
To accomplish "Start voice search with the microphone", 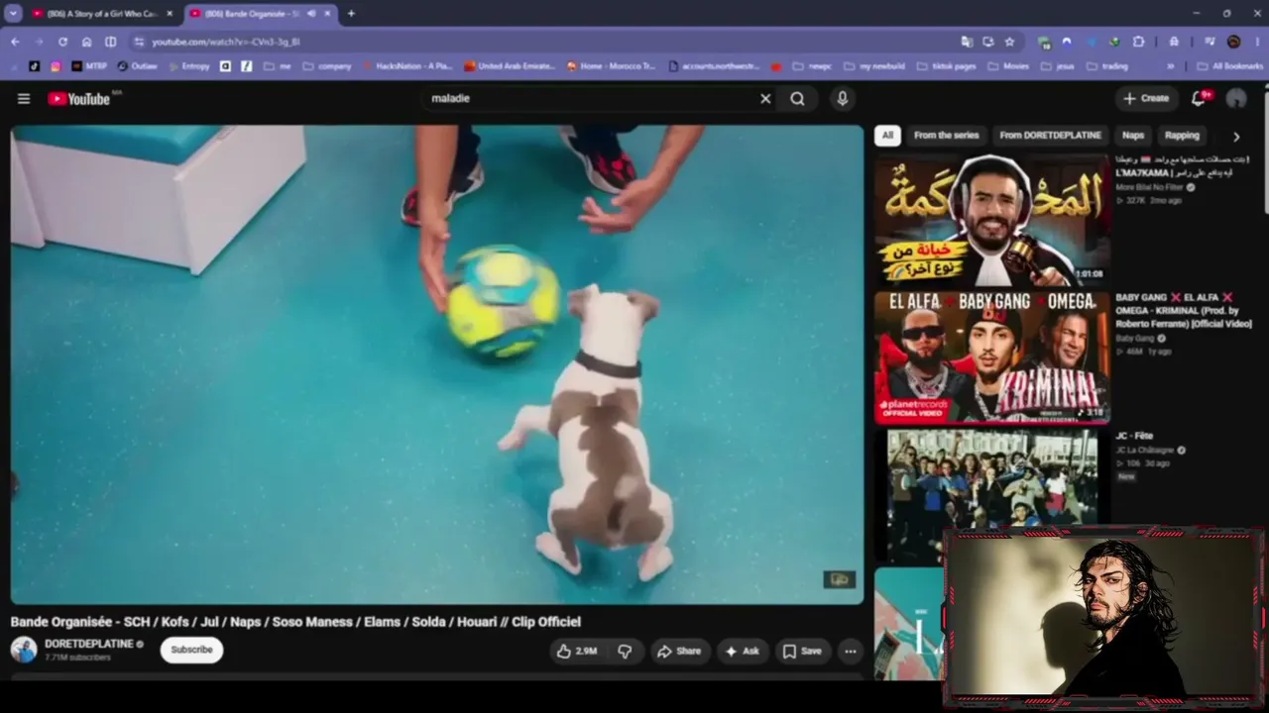I will point(843,99).
